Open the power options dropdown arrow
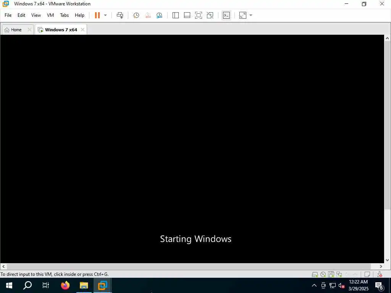The height and width of the screenshot is (293, 391). [x=105, y=15]
